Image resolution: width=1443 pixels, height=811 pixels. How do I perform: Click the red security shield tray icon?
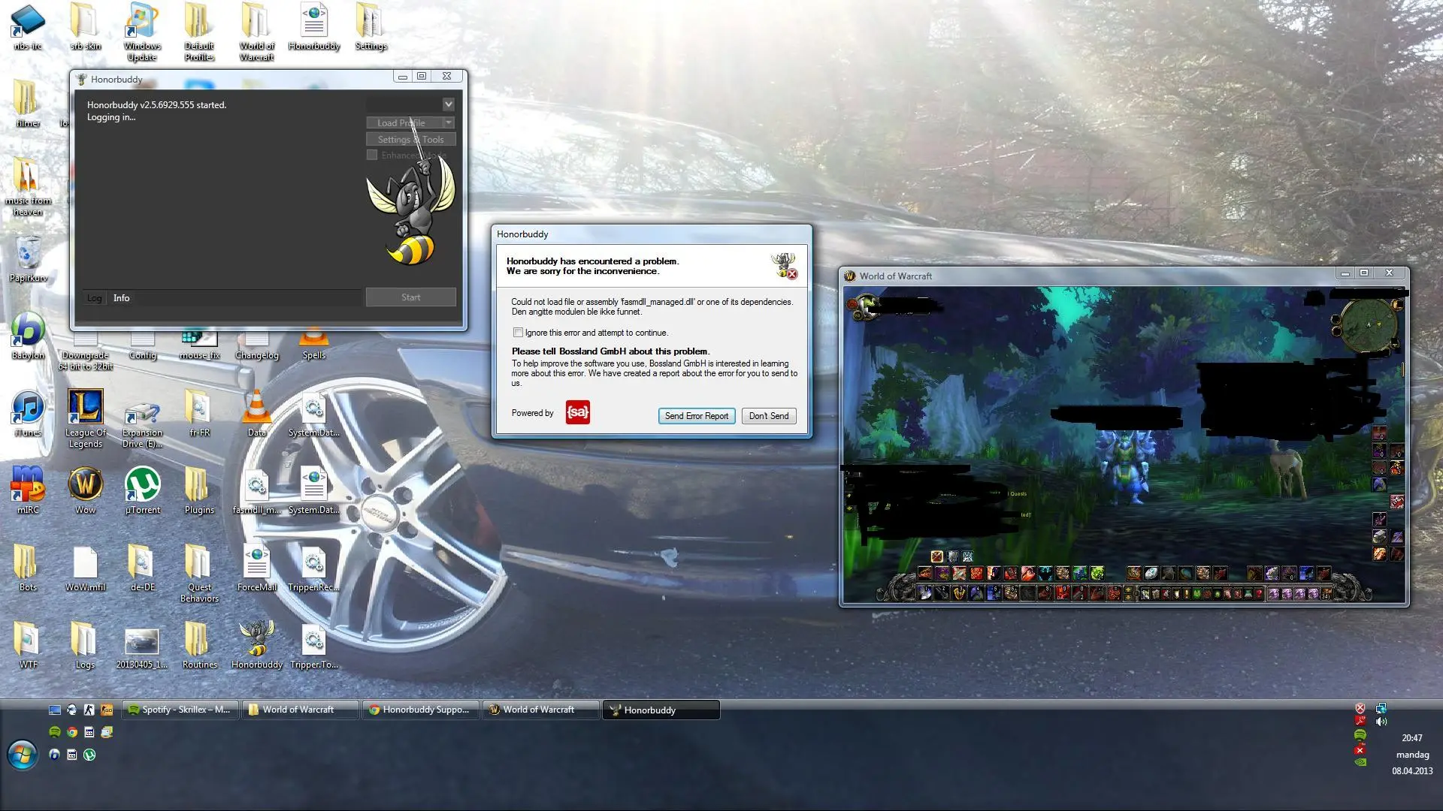tap(1360, 708)
